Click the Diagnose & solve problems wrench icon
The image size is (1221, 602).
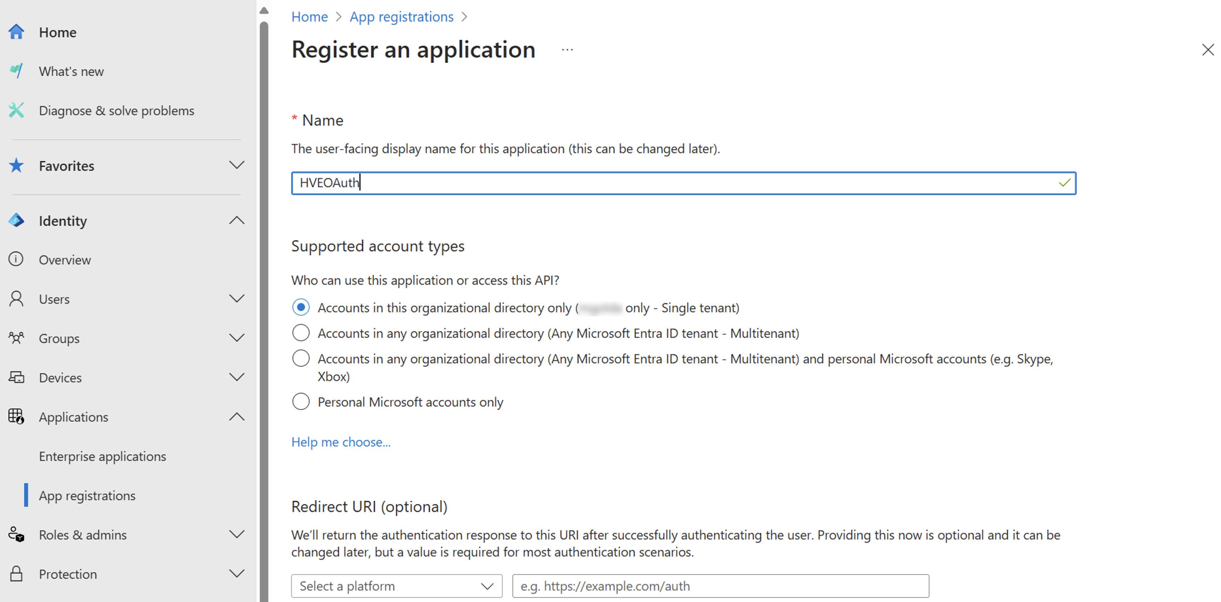coord(16,110)
